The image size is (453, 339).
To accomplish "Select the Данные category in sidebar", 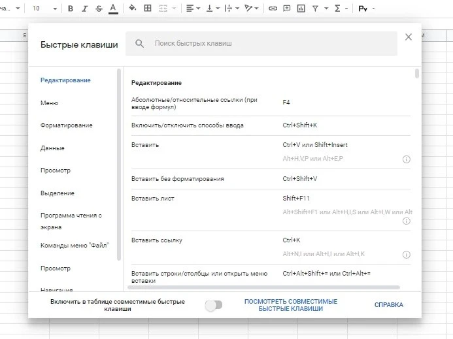I will tap(52, 148).
